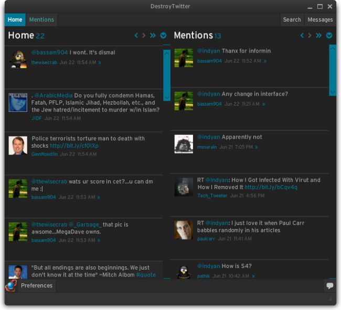Open Mentions column dropdown circle icon
This screenshot has height=310, width=341.
(x=329, y=35)
